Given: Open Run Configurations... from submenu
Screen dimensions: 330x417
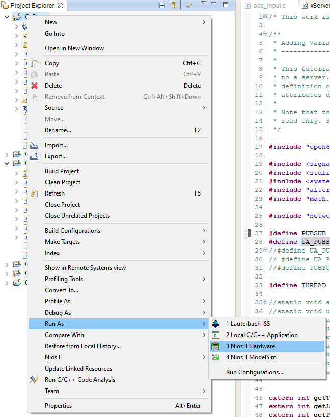Looking at the screenshot, I should click(254, 372).
